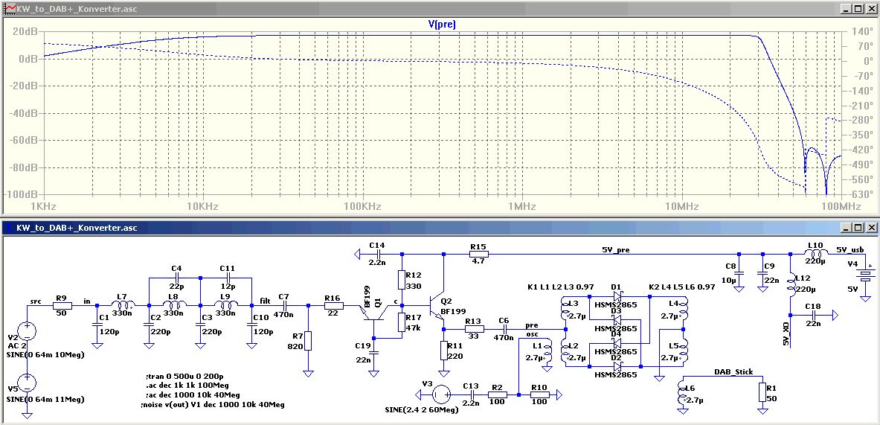
Task: Select the V4 5V battery symbol
Action: click(x=864, y=275)
